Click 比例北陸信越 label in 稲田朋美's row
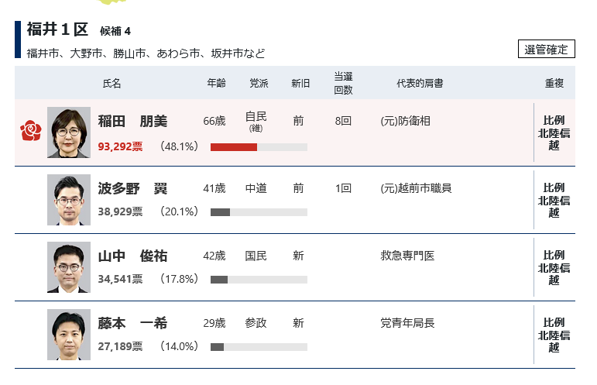The height and width of the screenshot is (385, 597). [554, 132]
